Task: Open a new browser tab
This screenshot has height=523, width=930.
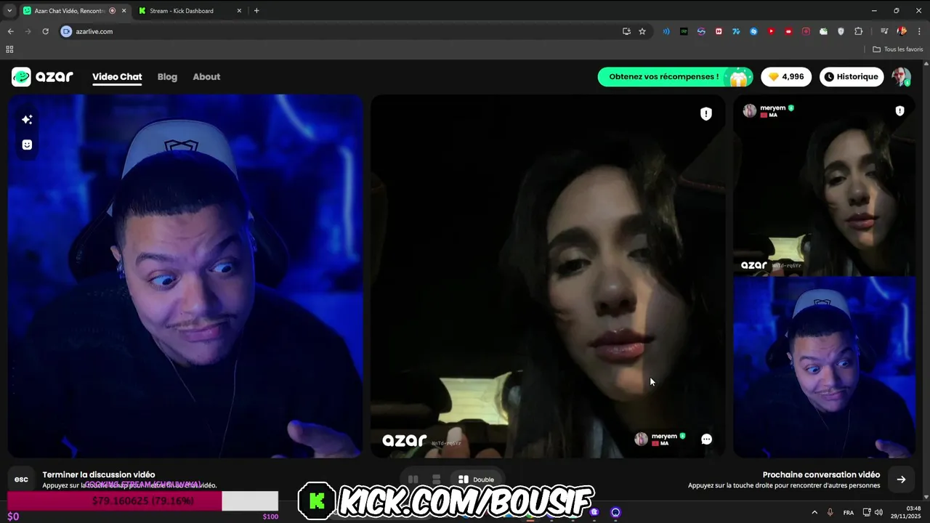Action: tap(256, 11)
